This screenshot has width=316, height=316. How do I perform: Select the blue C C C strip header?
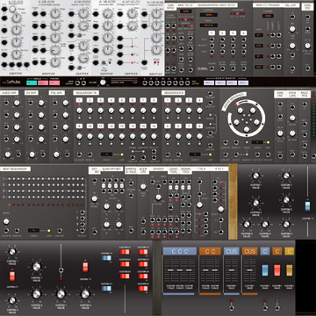point(180,251)
